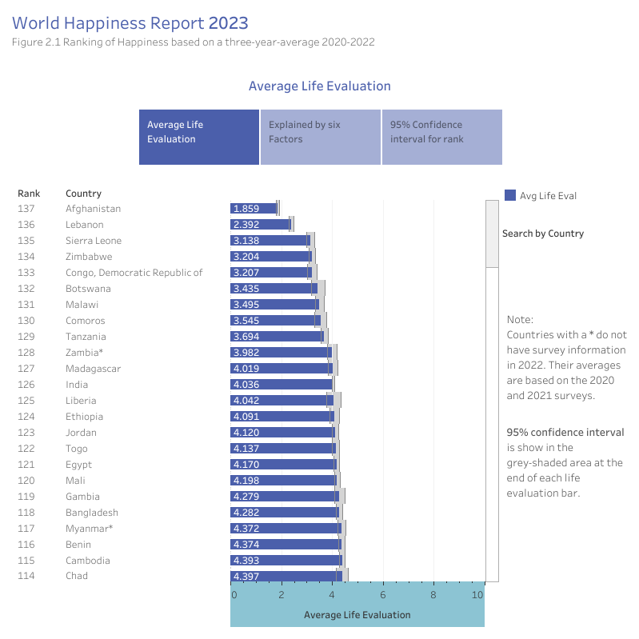The width and height of the screenshot is (639, 639).
Task: Click the Search by Country field
Action: (x=543, y=234)
